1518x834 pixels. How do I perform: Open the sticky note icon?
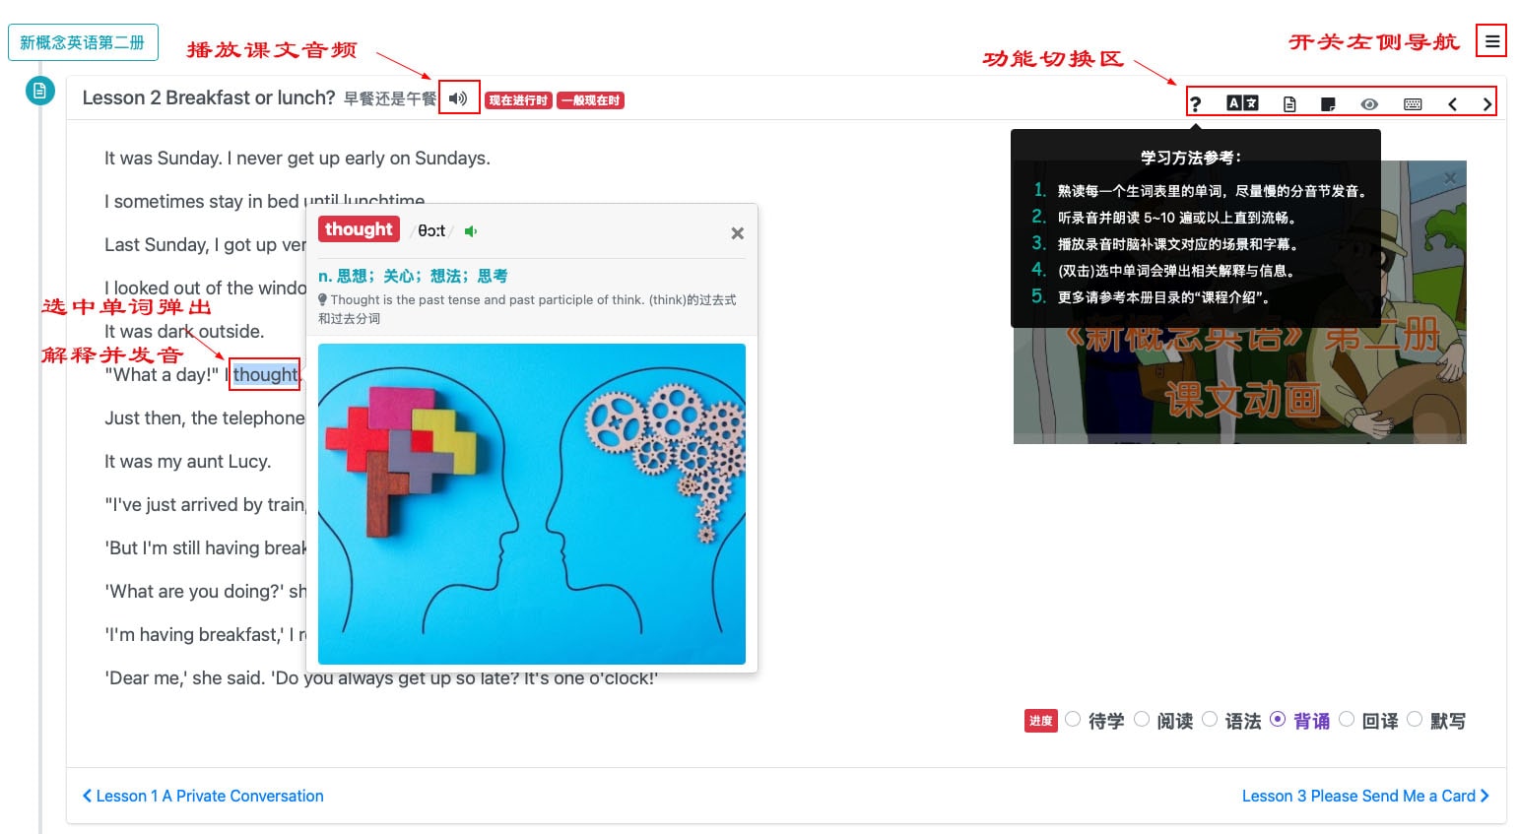1328,103
